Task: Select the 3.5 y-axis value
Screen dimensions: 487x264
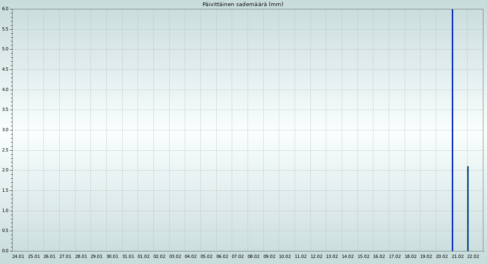Action: coord(5,110)
